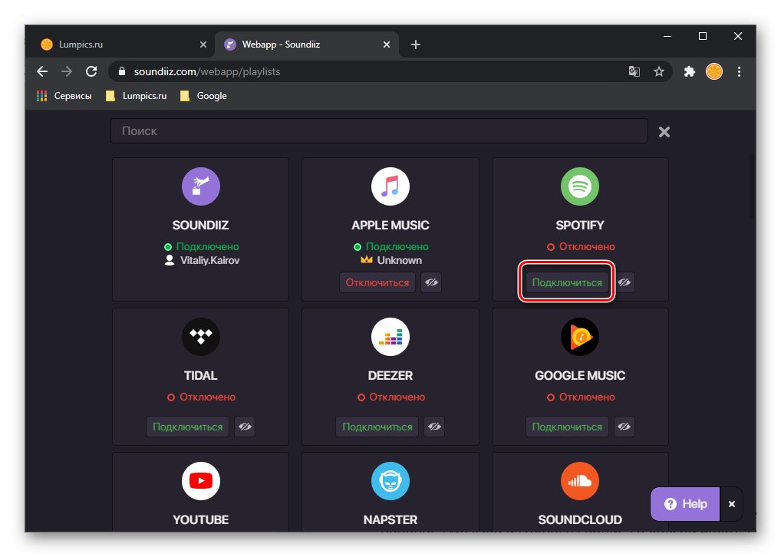Dismiss the Help widget with its X

tap(732, 504)
